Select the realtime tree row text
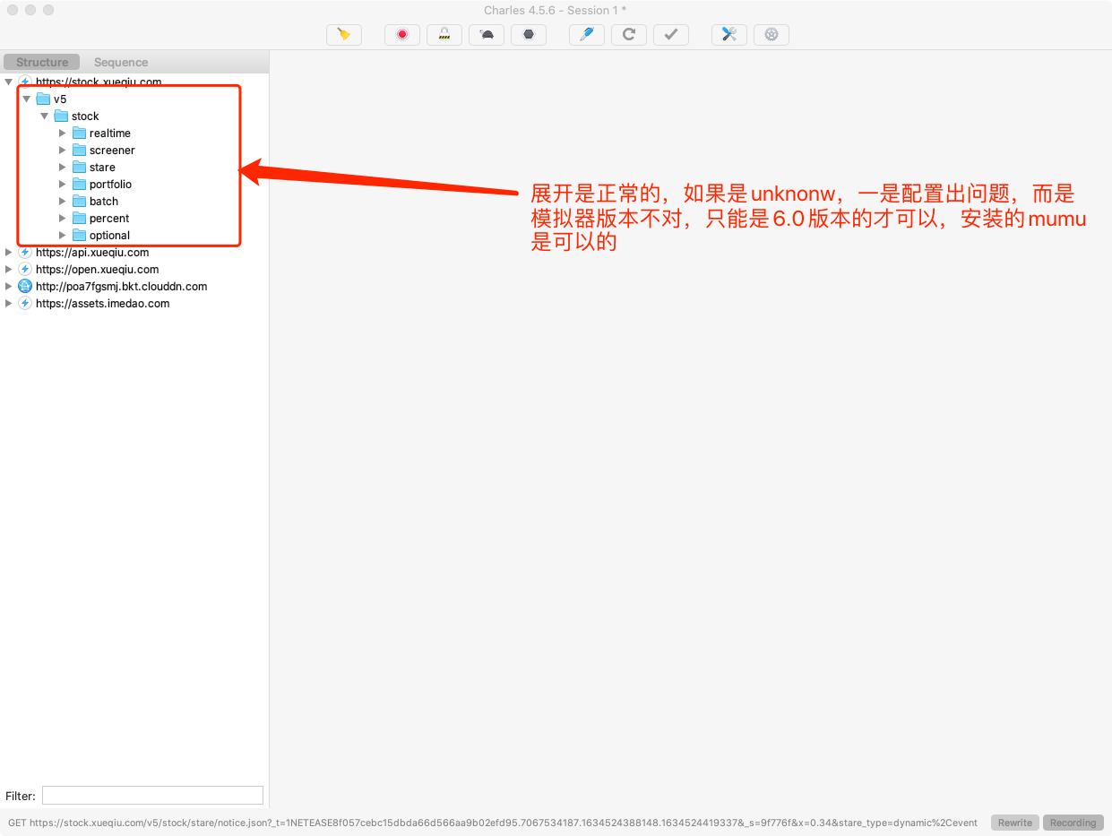 (110, 133)
